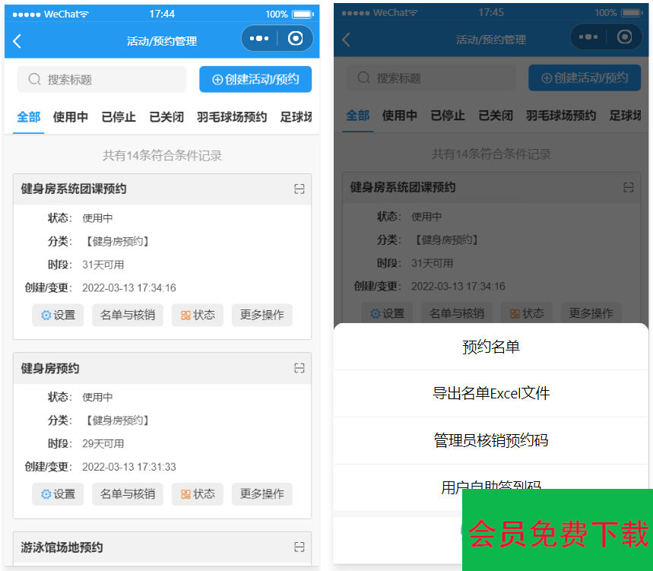The height and width of the screenshot is (571, 653).
Task: Open 设置 for 健身房系统团课预约 on left screen
Action: [58, 315]
